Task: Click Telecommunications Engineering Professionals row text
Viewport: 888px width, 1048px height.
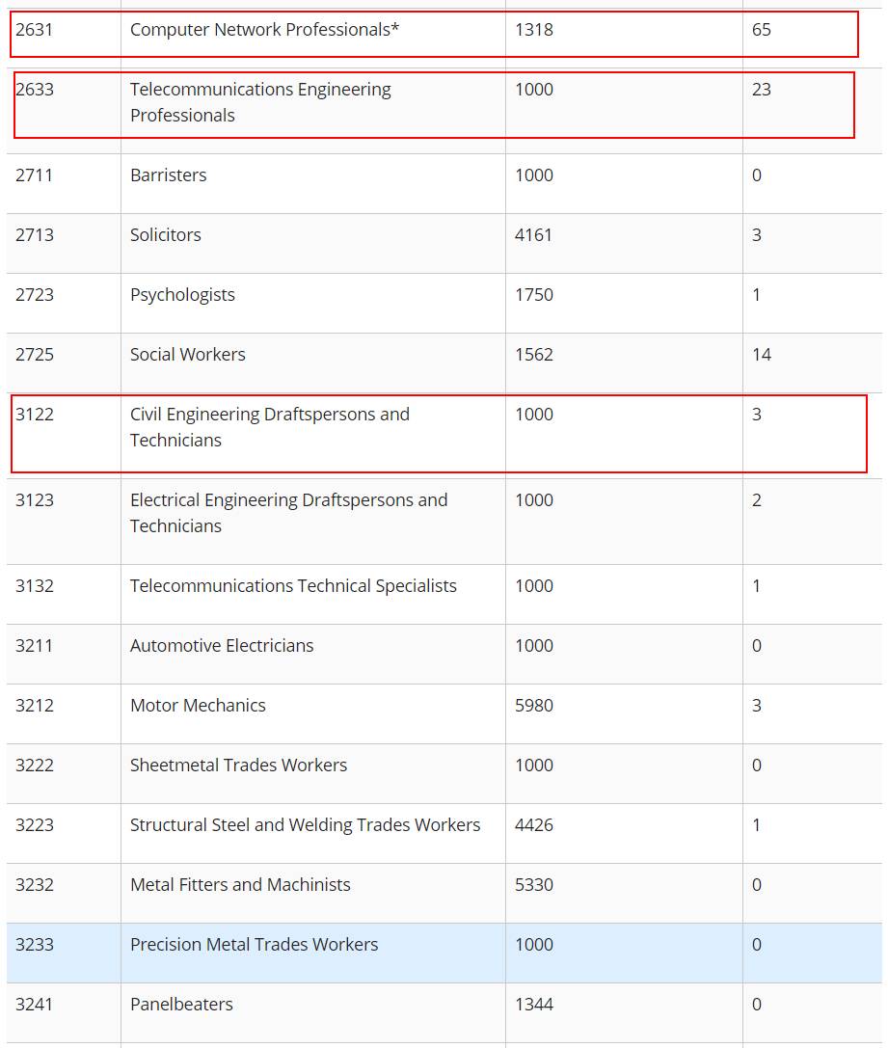Action: coord(260,102)
